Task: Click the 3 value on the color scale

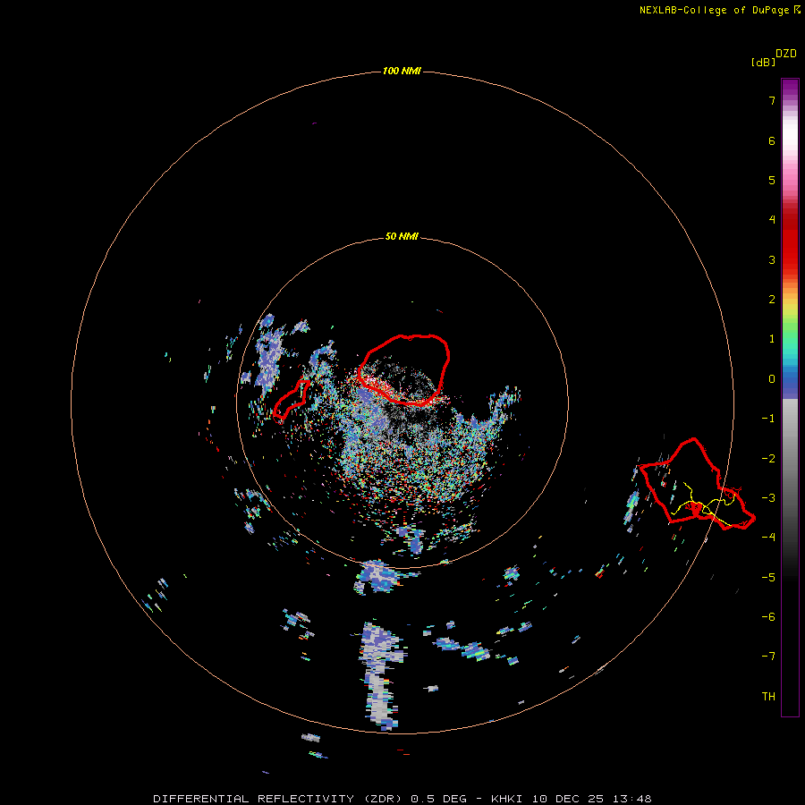Action: [772, 259]
